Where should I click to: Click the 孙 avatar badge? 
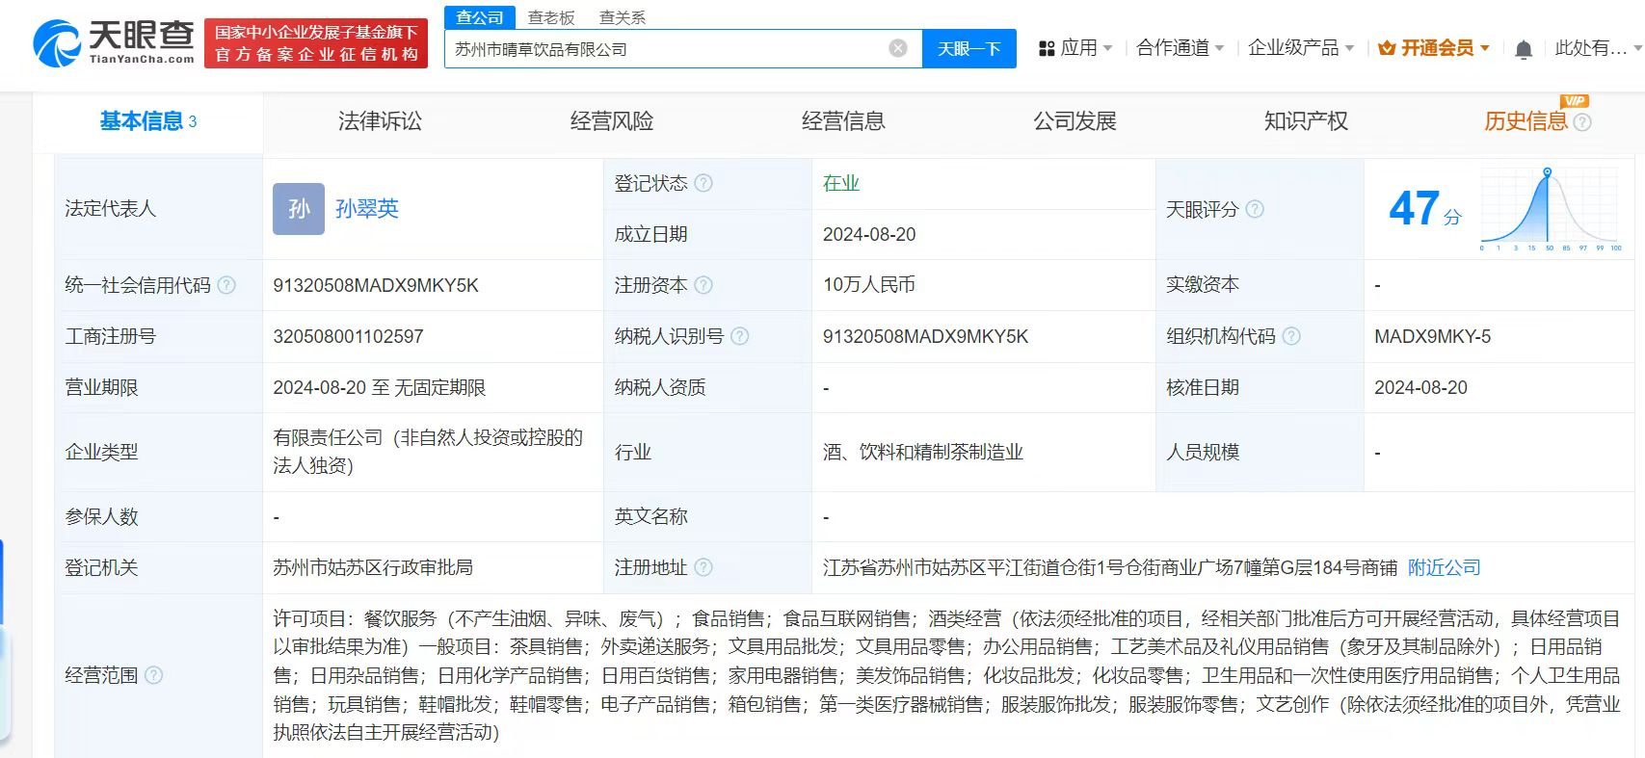[x=299, y=209]
